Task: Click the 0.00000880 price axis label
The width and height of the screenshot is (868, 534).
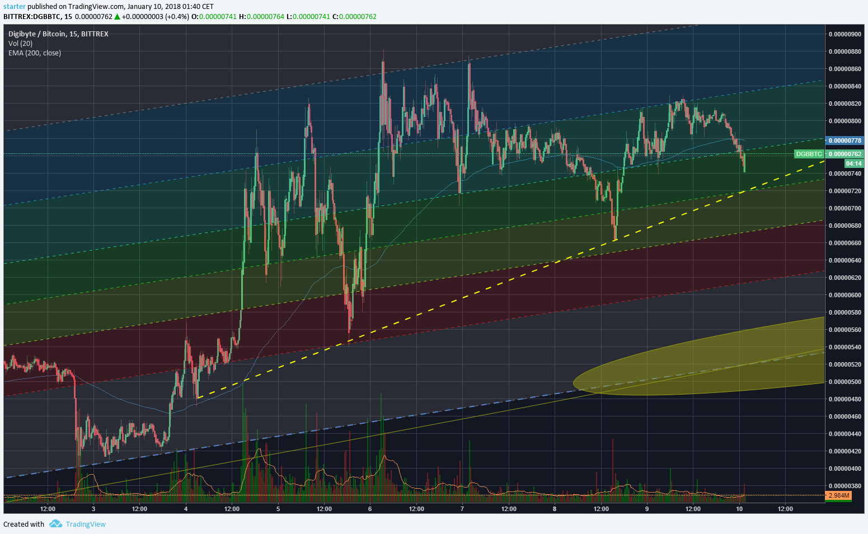Action: (x=845, y=51)
